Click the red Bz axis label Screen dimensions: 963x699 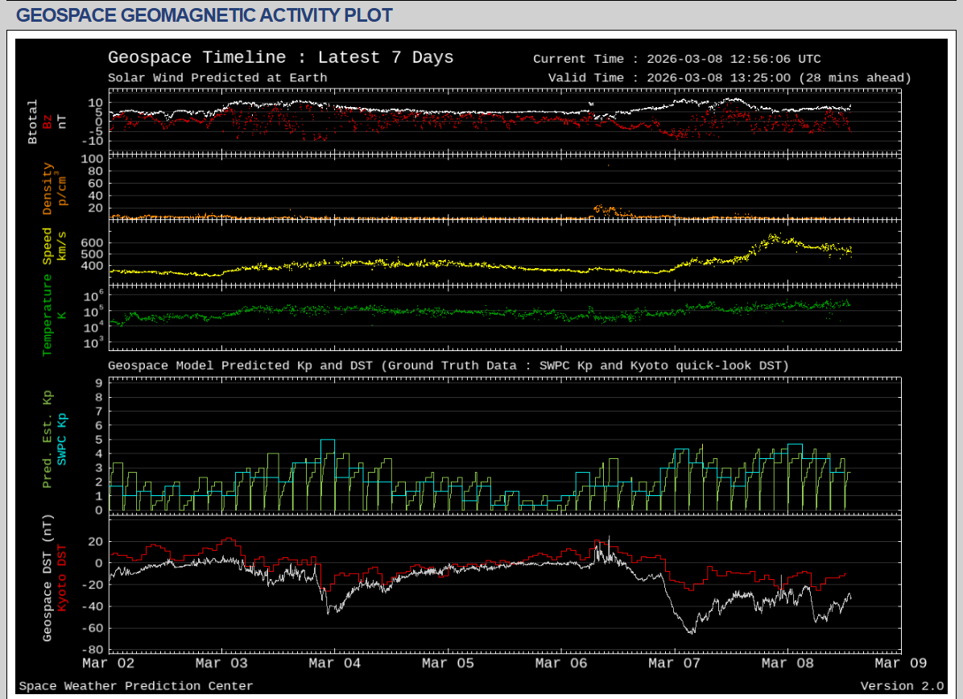(48, 122)
